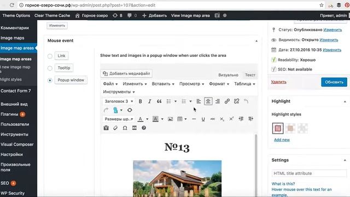Open the Инструменты editor menu
Viewport: 350px width, 197px height.
click(x=119, y=92)
